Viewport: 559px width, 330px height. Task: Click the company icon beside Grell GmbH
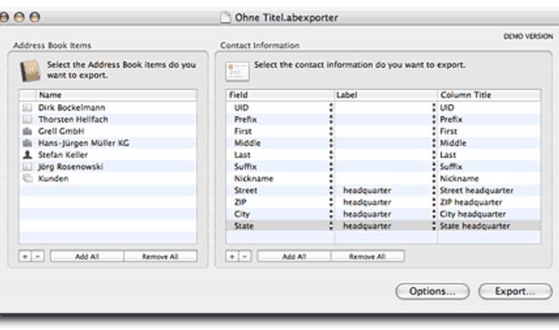point(27,131)
